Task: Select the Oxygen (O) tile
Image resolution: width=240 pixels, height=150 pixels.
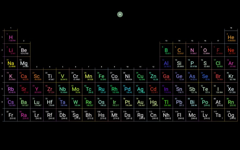Action: 205,50
